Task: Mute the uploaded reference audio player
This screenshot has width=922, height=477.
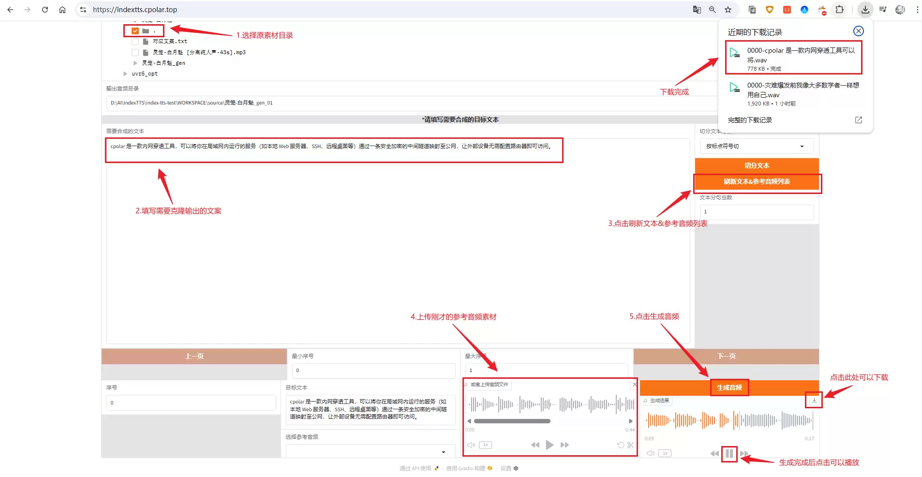Action: 471,445
